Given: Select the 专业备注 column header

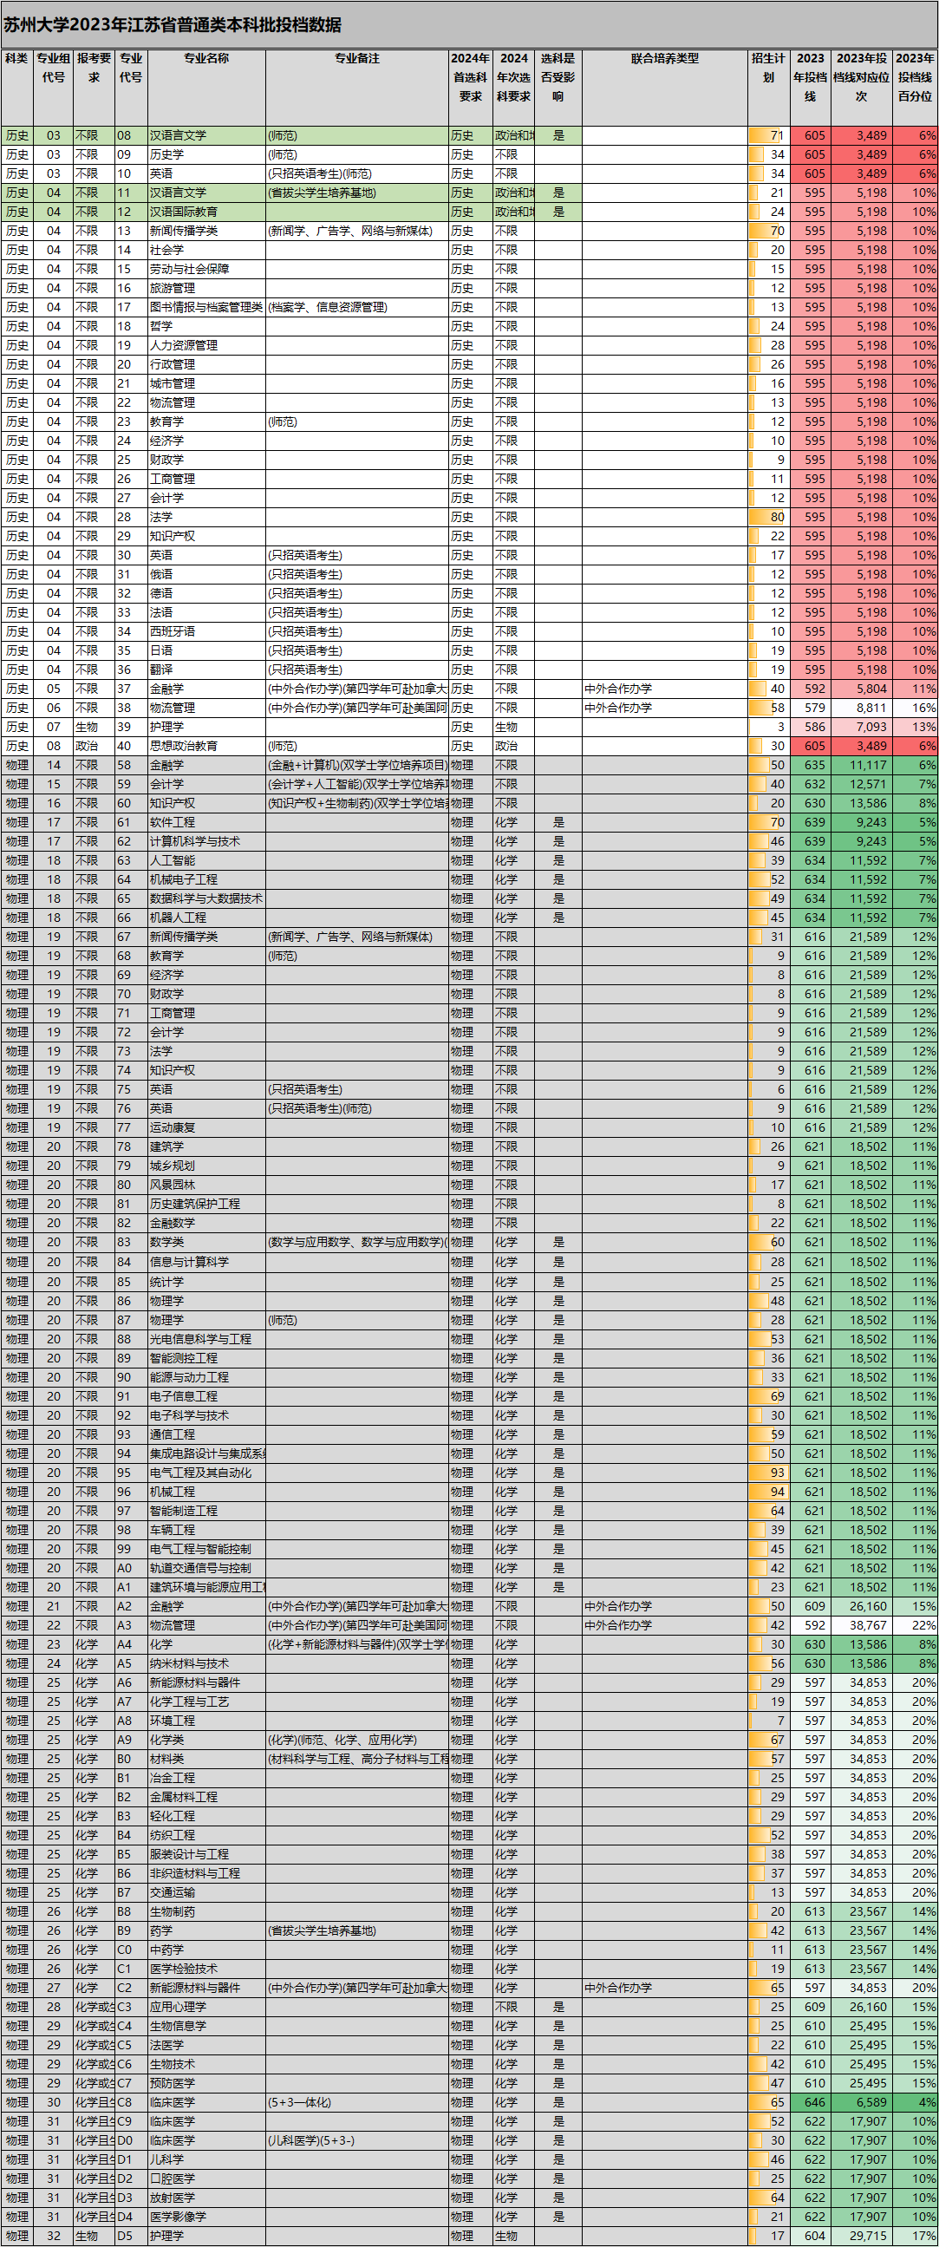Looking at the screenshot, I should [356, 58].
